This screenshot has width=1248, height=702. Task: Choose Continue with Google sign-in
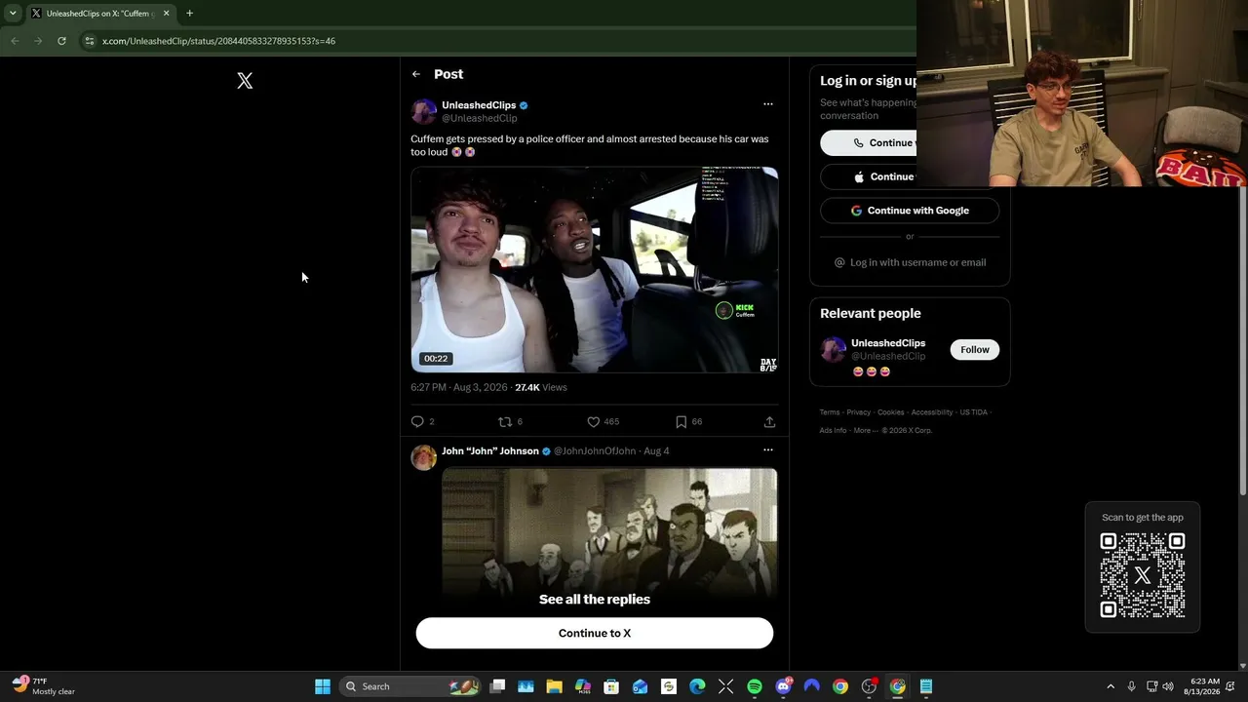click(910, 211)
